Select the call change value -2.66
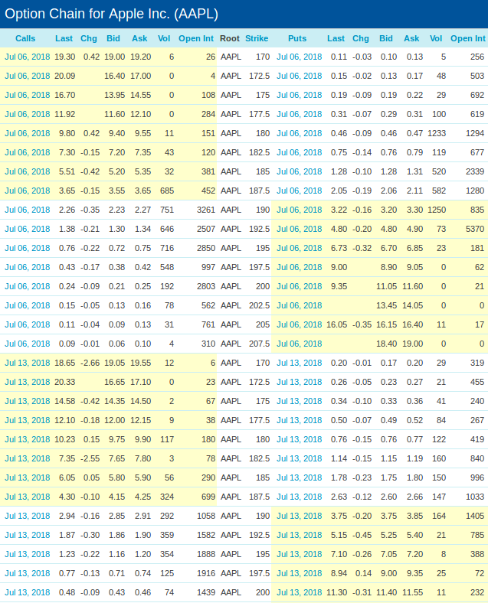 tap(90, 363)
